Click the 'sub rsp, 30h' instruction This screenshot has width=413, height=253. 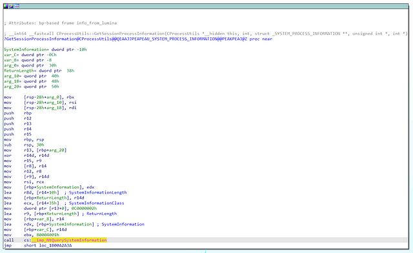24,145
